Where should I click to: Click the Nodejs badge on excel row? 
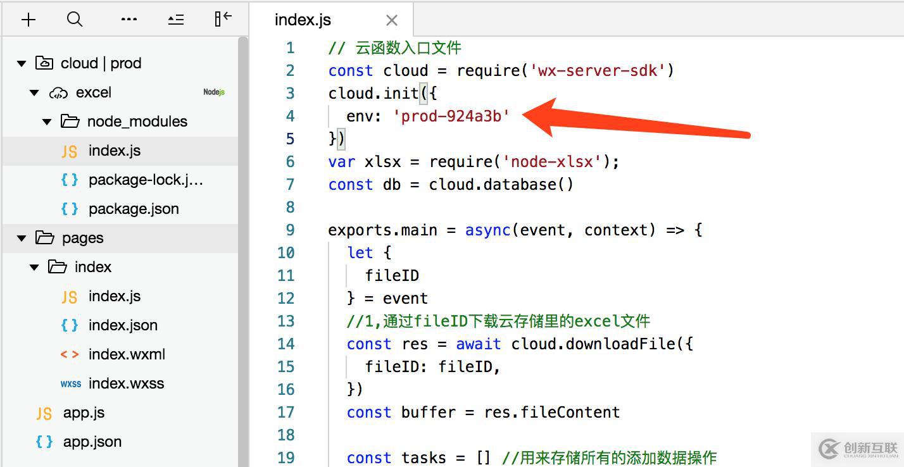[x=214, y=92]
